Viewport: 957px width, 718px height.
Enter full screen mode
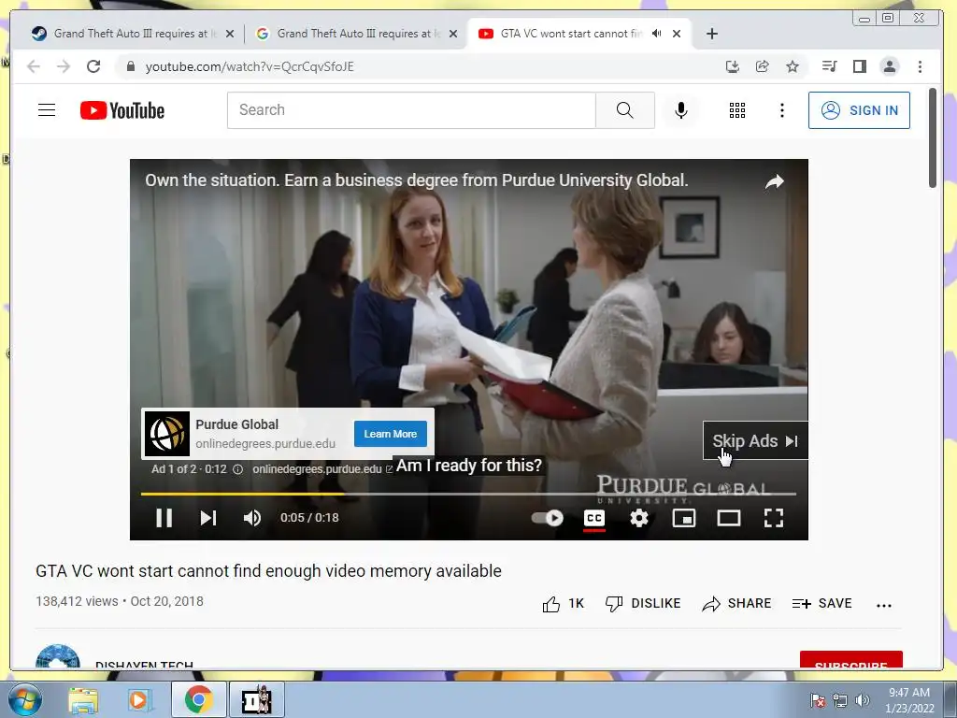(773, 518)
